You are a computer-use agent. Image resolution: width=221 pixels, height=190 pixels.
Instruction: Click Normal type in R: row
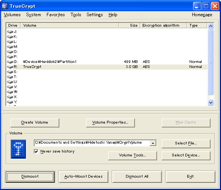pos(195,67)
